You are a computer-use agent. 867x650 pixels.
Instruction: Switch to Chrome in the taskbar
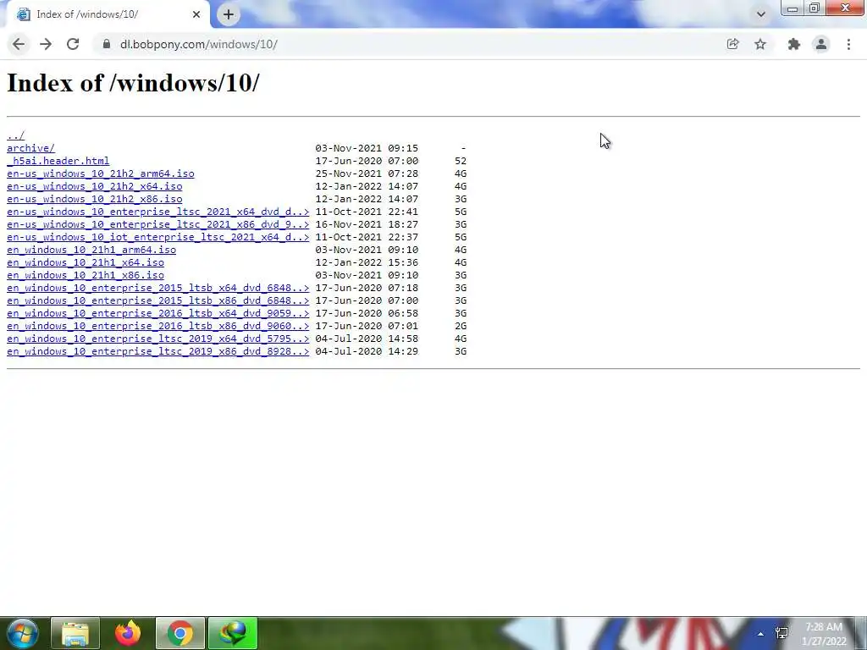[180, 633]
